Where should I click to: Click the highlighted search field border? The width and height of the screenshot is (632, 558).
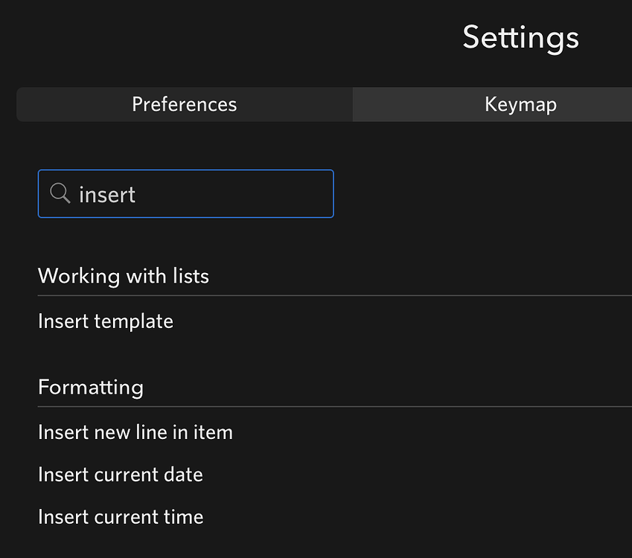186,172
